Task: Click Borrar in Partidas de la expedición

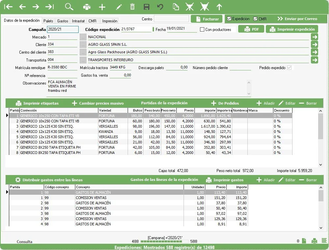Action: pyautogui.click(x=308, y=103)
